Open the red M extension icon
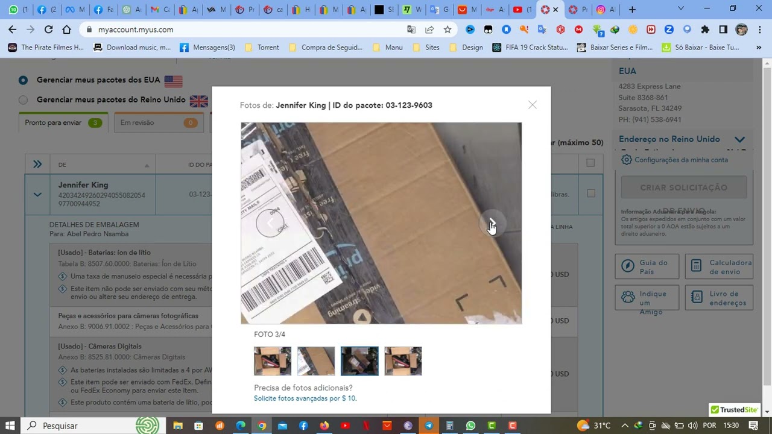 [579, 30]
